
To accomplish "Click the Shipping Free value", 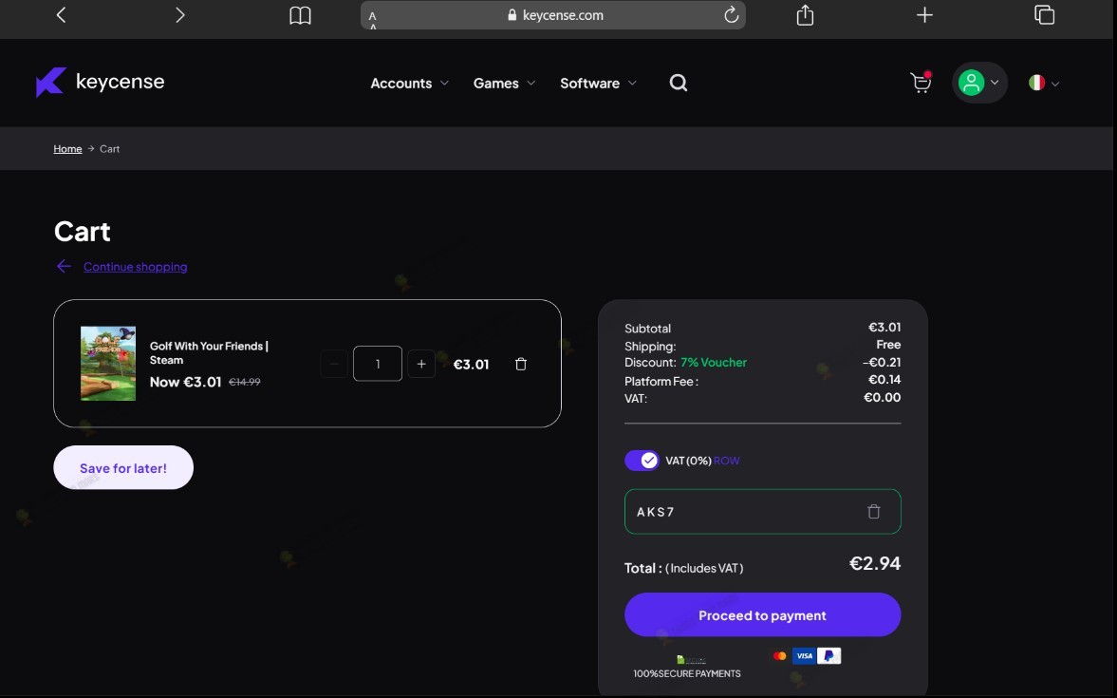I will tap(888, 345).
